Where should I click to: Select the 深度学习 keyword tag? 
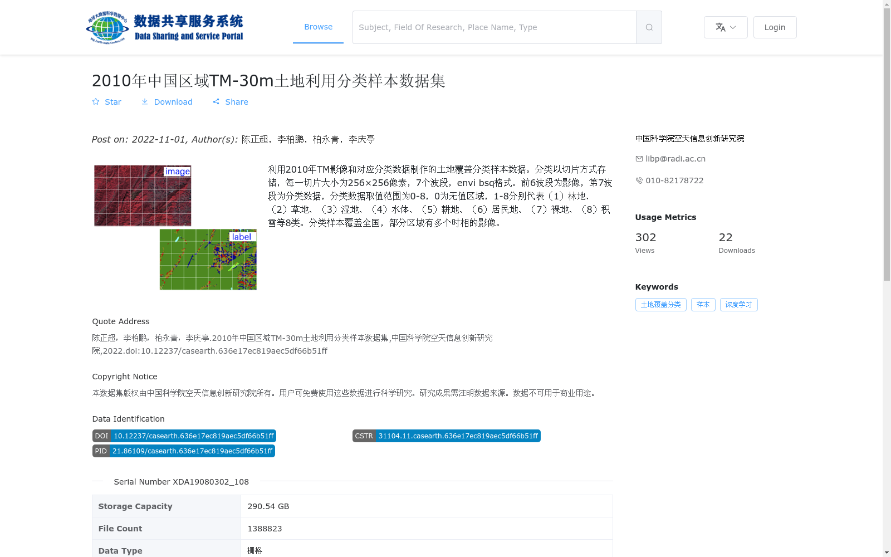738,305
